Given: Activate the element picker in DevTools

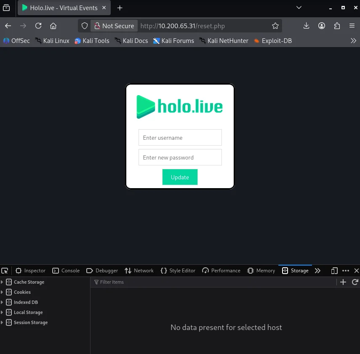Looking at the screenshot, I should pos(5,271).
